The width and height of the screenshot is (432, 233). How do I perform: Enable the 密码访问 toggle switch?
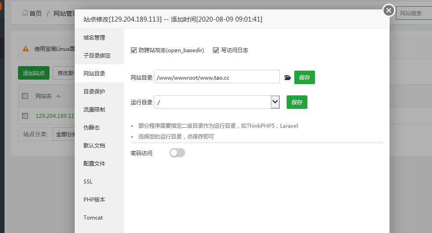tap(177, 153)
